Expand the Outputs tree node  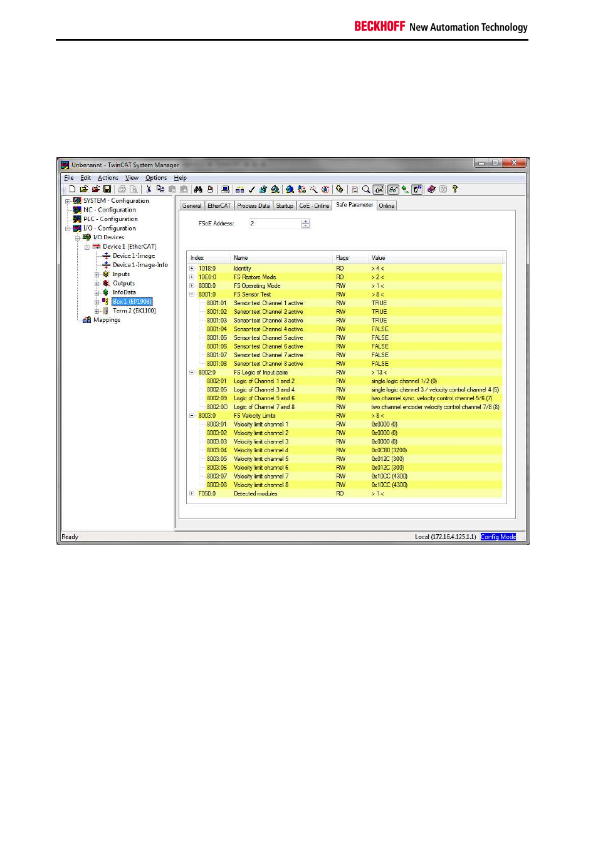[x=97, y=284]
